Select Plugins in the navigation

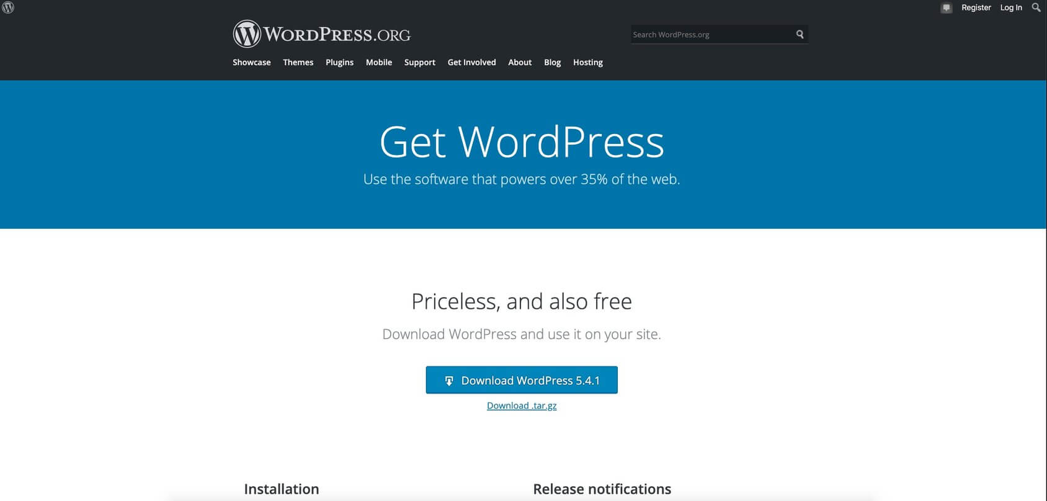coord(339,62)
